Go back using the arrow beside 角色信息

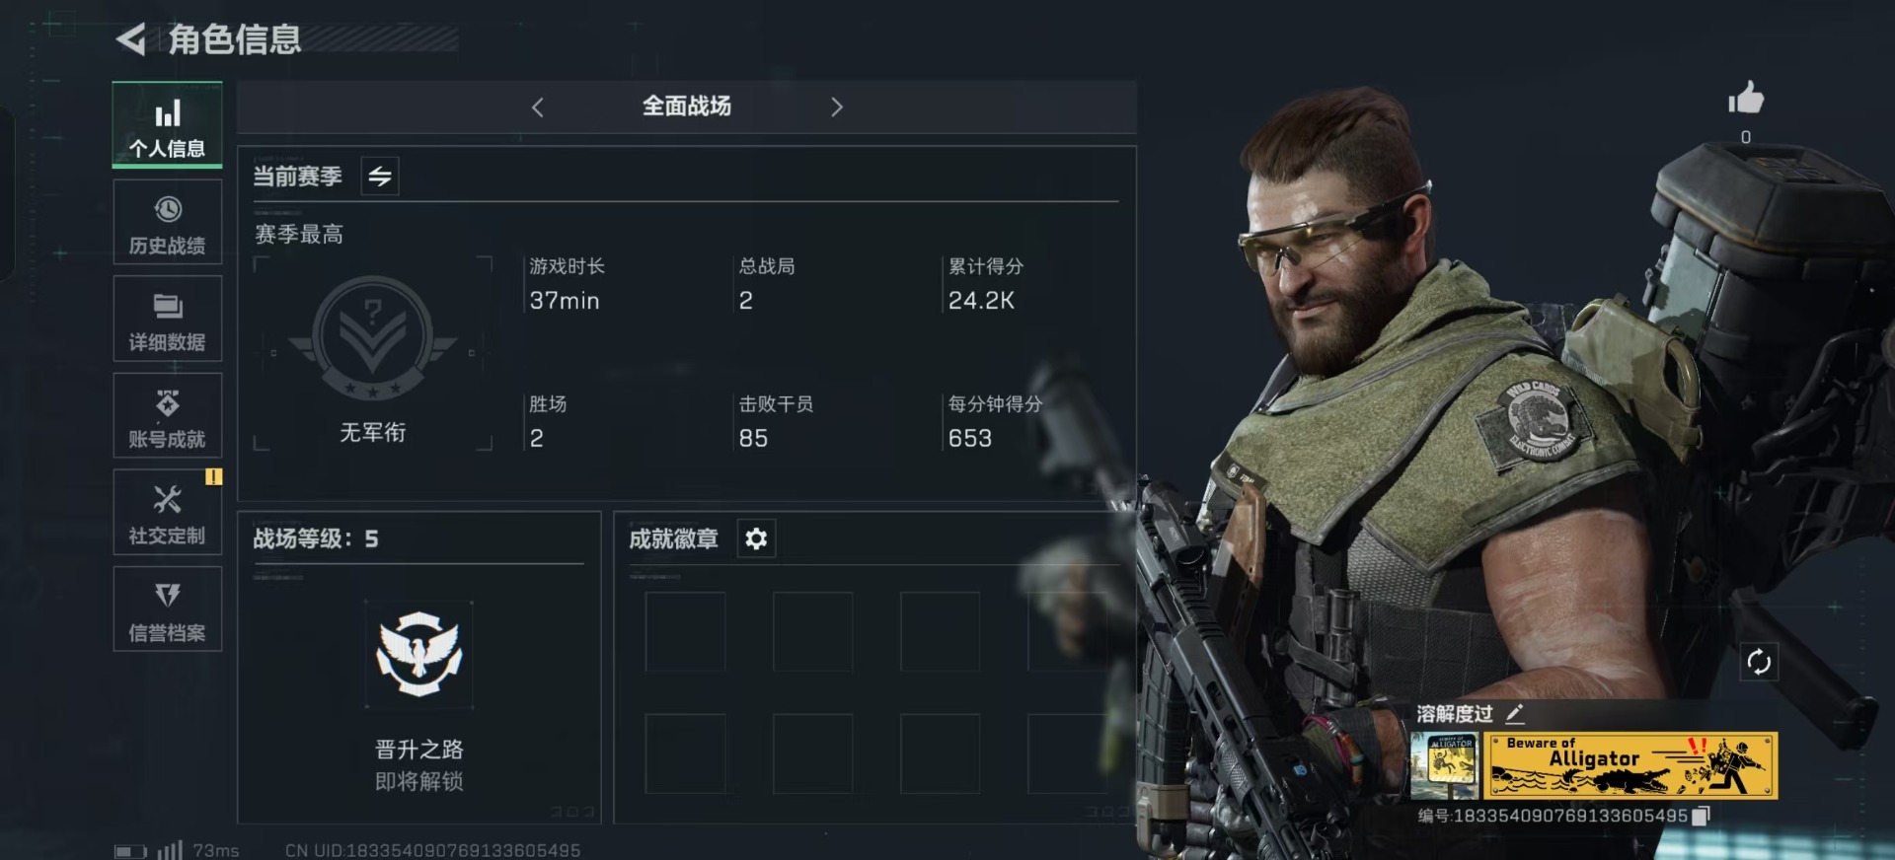[x=131, y=39]
